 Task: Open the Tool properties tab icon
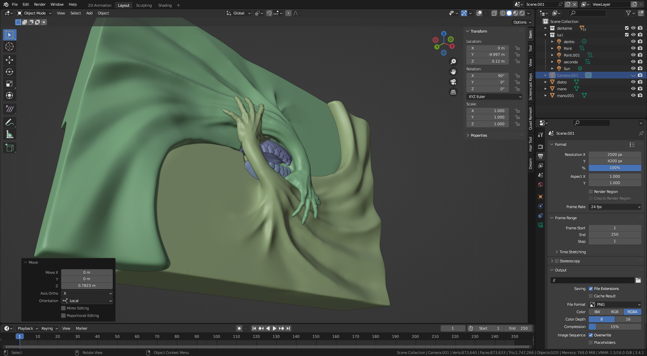(x=541, y=135)
